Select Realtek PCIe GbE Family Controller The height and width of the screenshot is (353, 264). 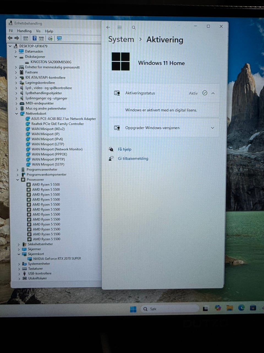pos(57,124)
